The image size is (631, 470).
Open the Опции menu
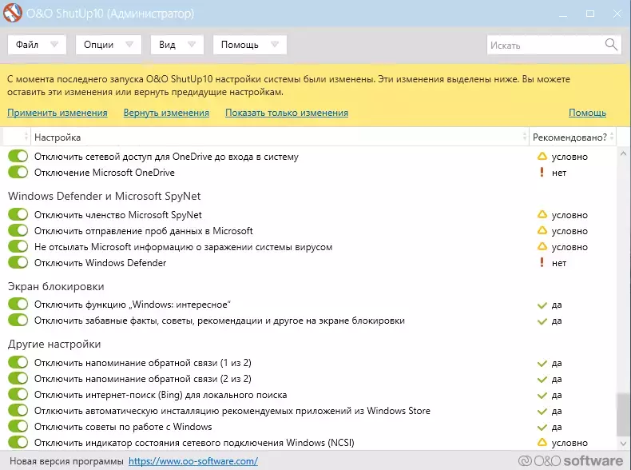(x=109, y=44)
